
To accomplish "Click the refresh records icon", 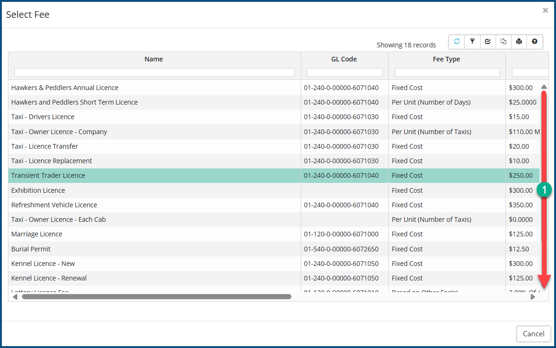I will point(457,42).
